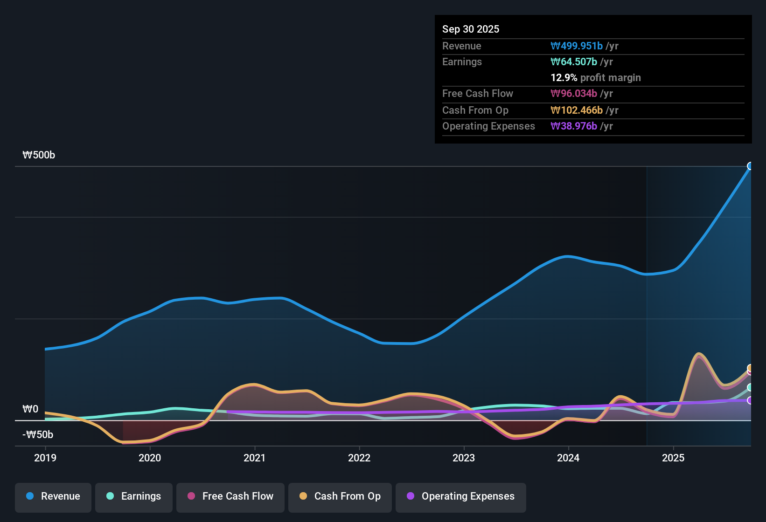Toggle the Revenue series visibility
Image resolution: width=766 pixels, height=522 pixels.
(53, 496)
